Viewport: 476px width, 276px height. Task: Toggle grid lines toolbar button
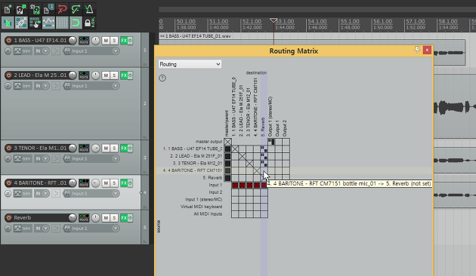[x=62, y=23]
